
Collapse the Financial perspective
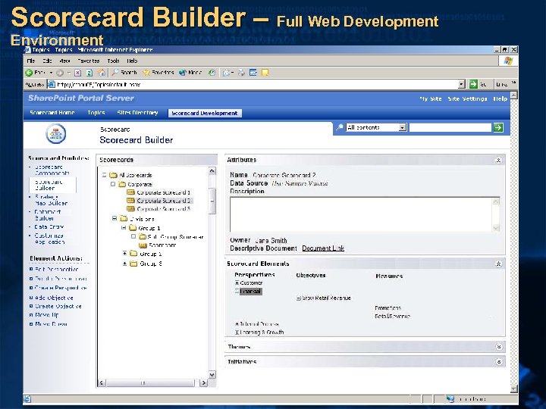(237, 291)
